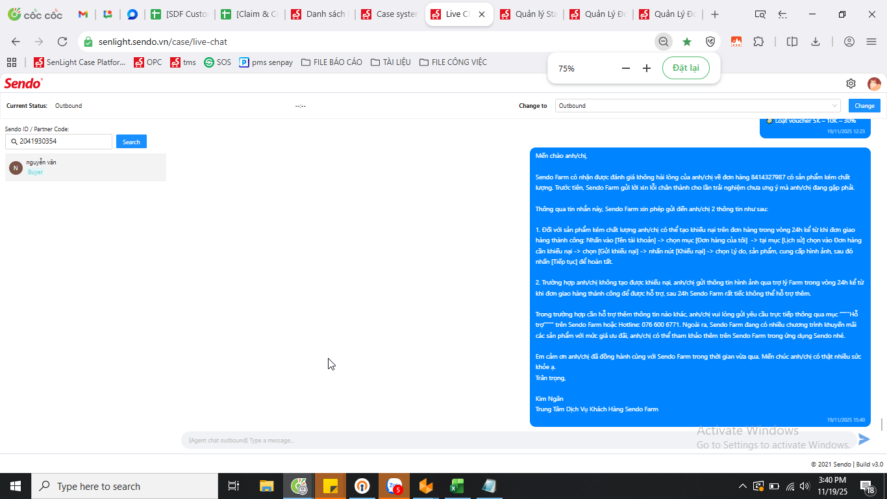Click the Search button
Screen dimensions: 887x499
tap(131, 142)
